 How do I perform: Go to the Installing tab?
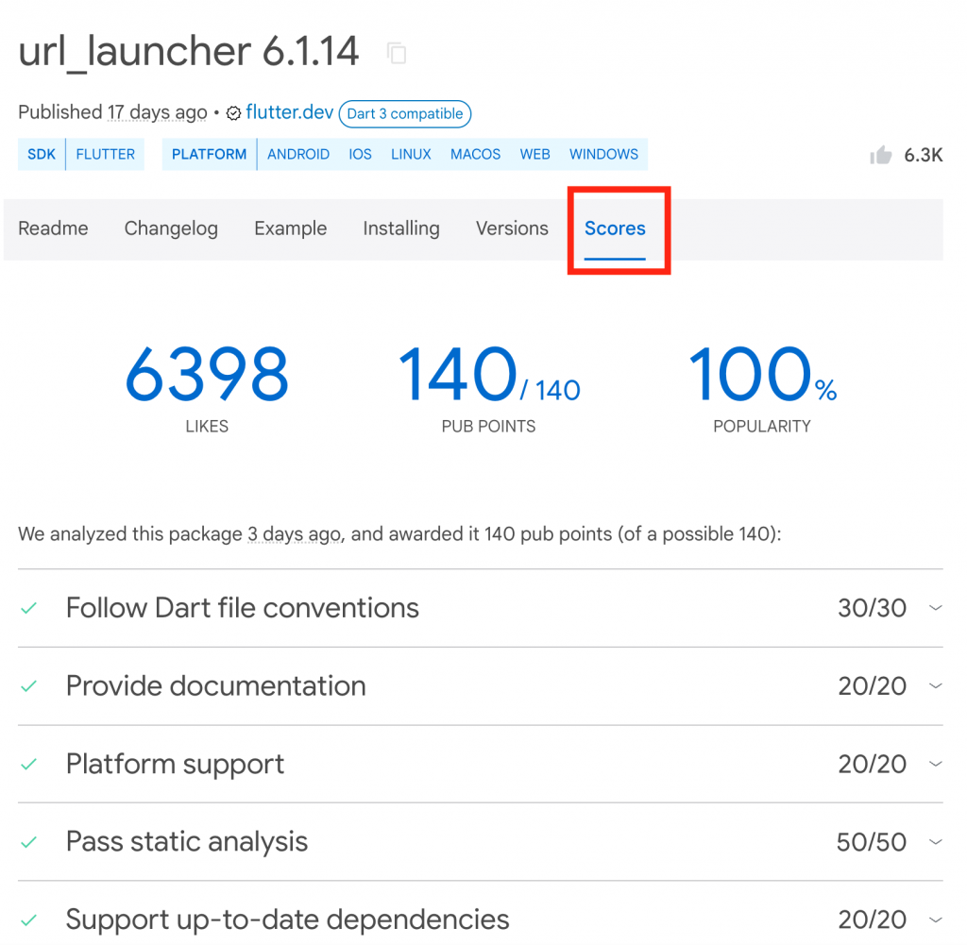(400, 228)
